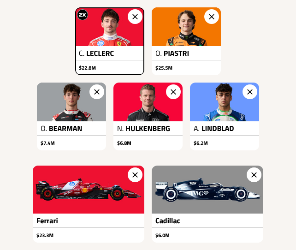The width and height of the screenshot is (296, 250).
Task: Open the C. Leclerc name label
Action: click(96, 54)
